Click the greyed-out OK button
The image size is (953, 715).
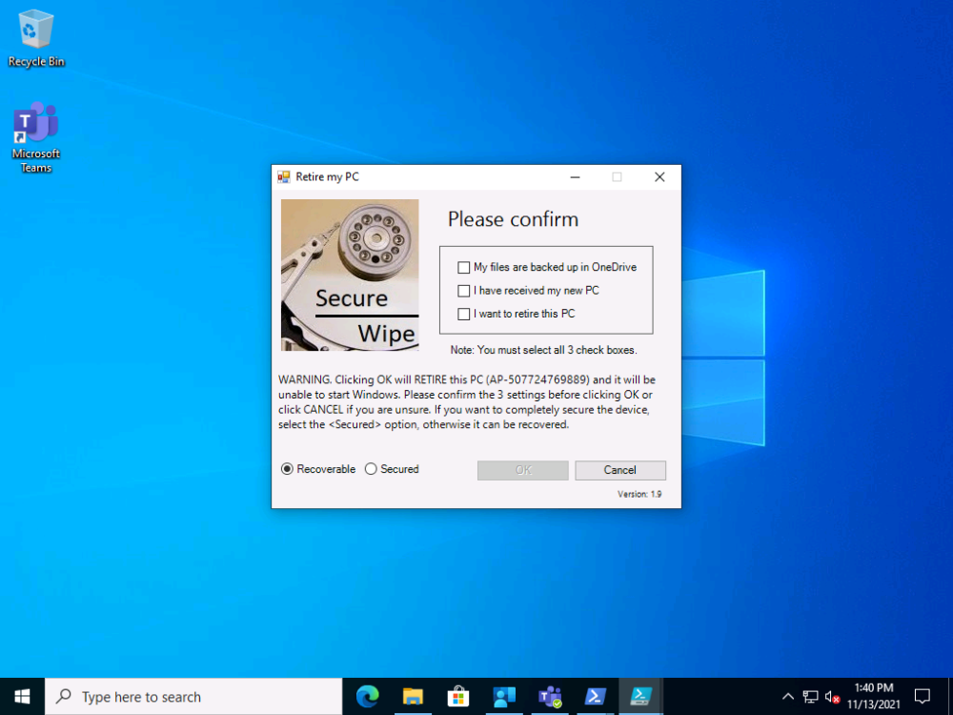(x=522, y=470)
